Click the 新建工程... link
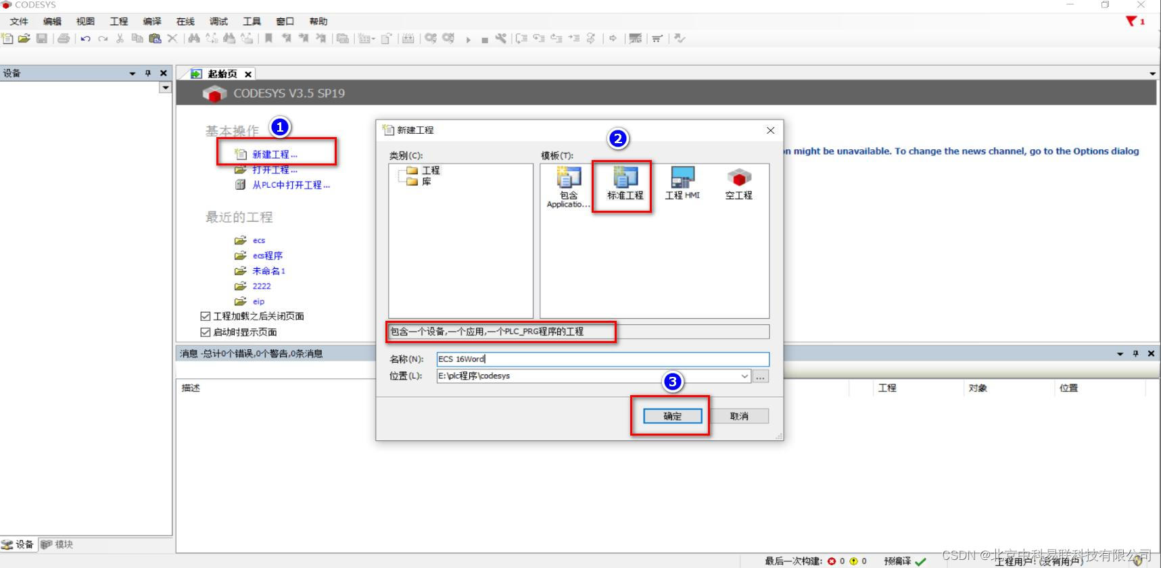This screenshot has width=1161, height=568. (x=275, y=155)
